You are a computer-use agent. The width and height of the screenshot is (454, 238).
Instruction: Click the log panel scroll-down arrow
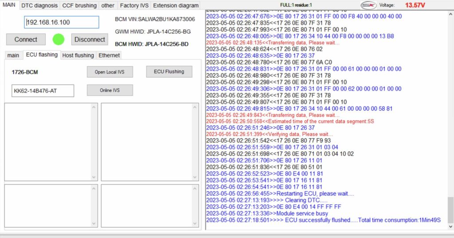pyautogui.click(x=450, y=226)
